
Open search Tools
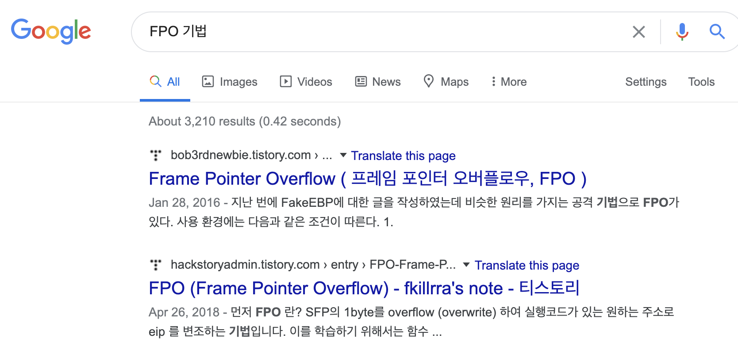point(701,82)
